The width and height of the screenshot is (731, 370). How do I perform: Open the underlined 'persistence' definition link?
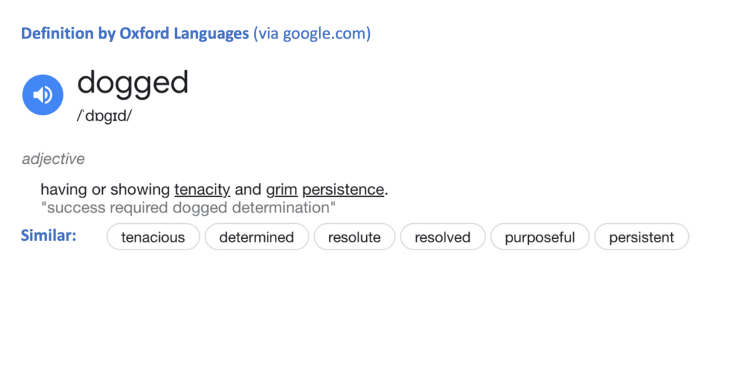pyautogui.click(x=343, y=190)
